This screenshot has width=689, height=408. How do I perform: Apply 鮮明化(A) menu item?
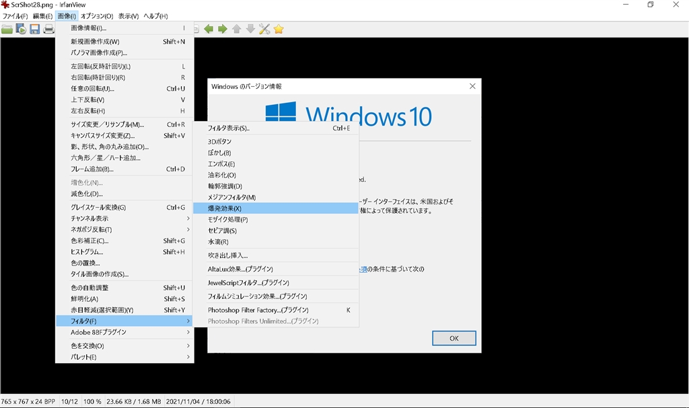(124, 299)
